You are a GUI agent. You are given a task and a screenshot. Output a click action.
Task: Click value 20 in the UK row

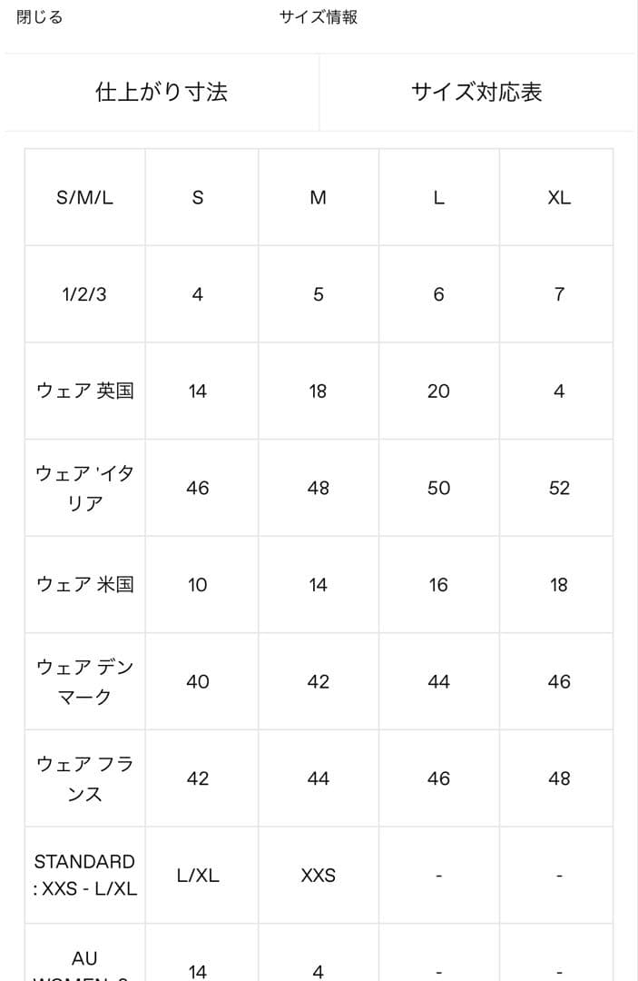click(438, 391)
